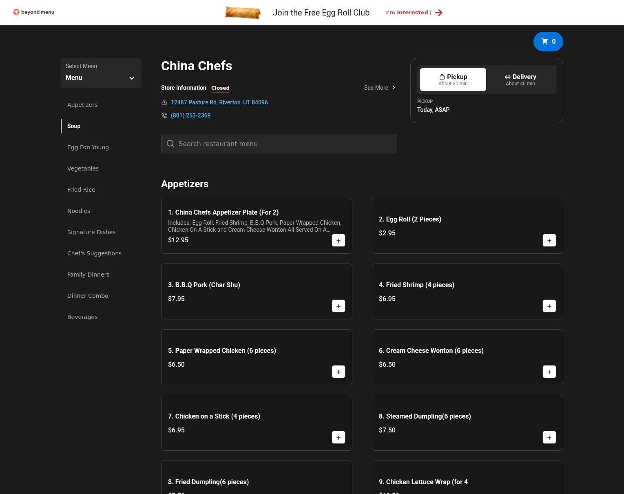Focus the Search restaurant menu field
Screen dimensions: 624x494
279,144
